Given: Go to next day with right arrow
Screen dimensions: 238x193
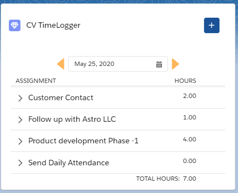Looking at the screenshot, I should [175, 64].
